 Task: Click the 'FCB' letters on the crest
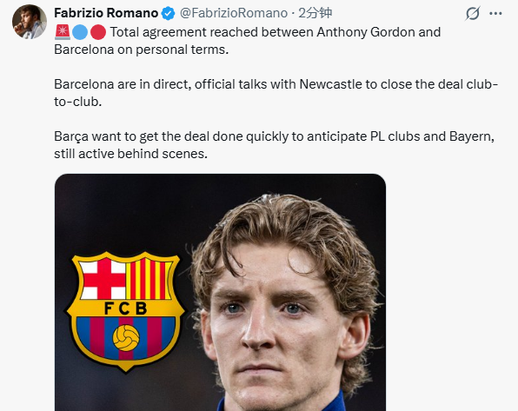click(x=125, y=308)
